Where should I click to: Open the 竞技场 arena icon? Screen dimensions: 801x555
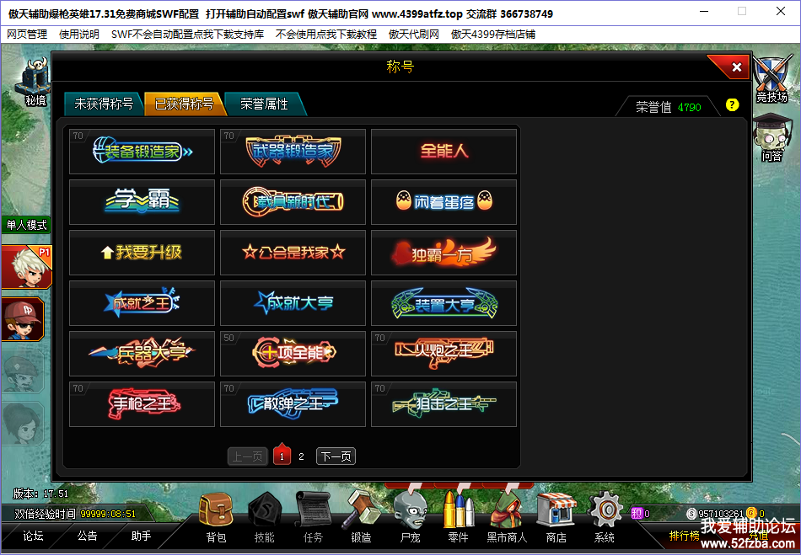[771, 79]
